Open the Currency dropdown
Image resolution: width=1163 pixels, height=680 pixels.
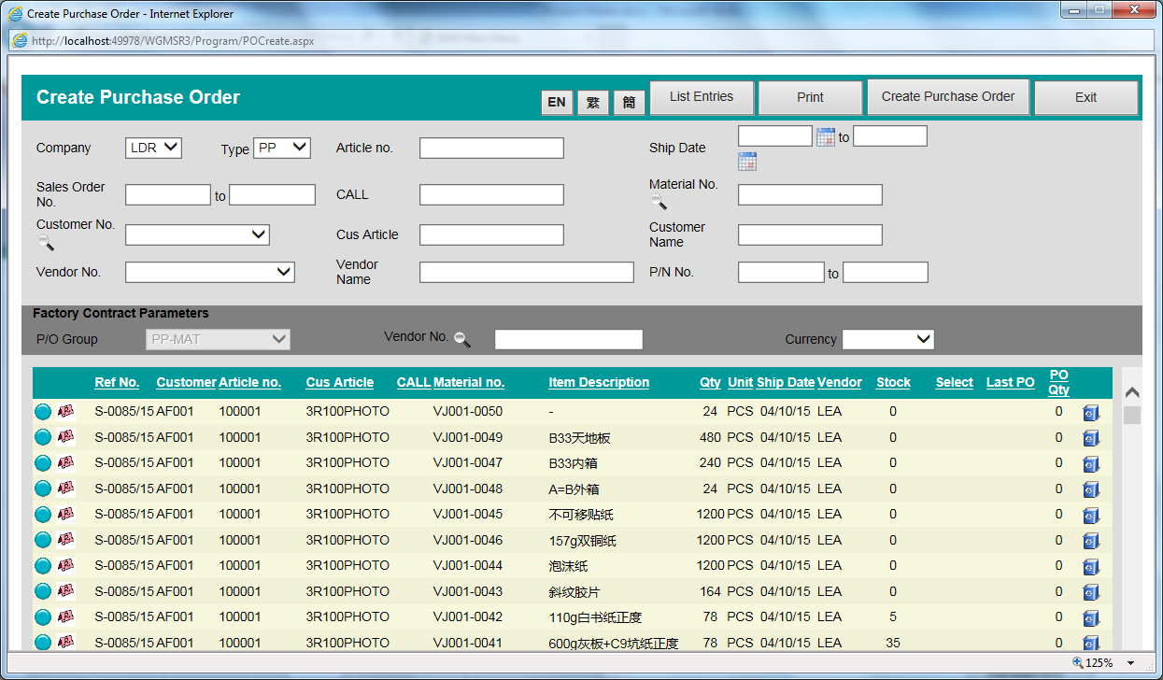point(888,339)
